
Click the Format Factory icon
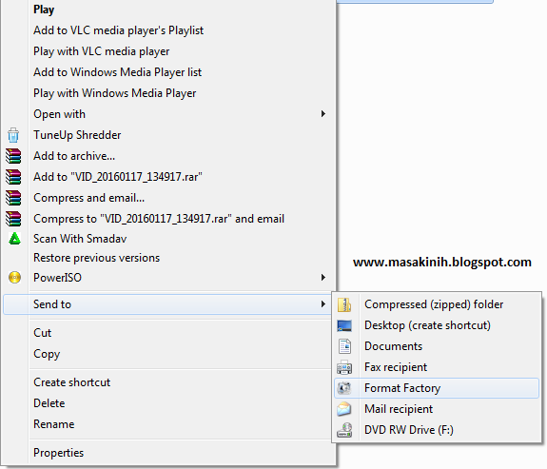[344, 388]
